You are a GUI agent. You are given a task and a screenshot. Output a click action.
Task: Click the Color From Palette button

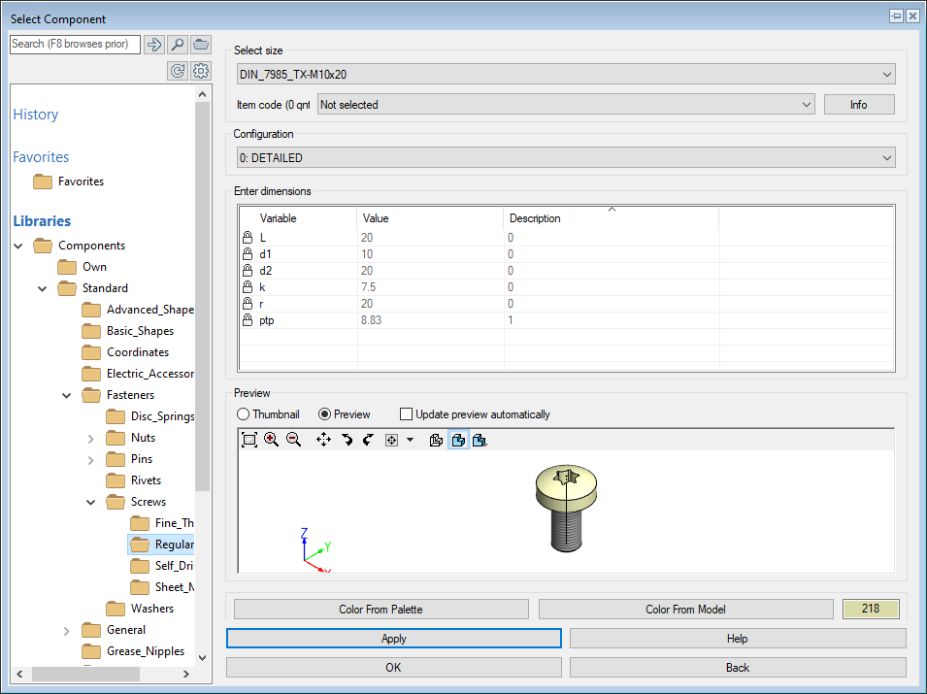pyautogui.click(x=381, y=610)
